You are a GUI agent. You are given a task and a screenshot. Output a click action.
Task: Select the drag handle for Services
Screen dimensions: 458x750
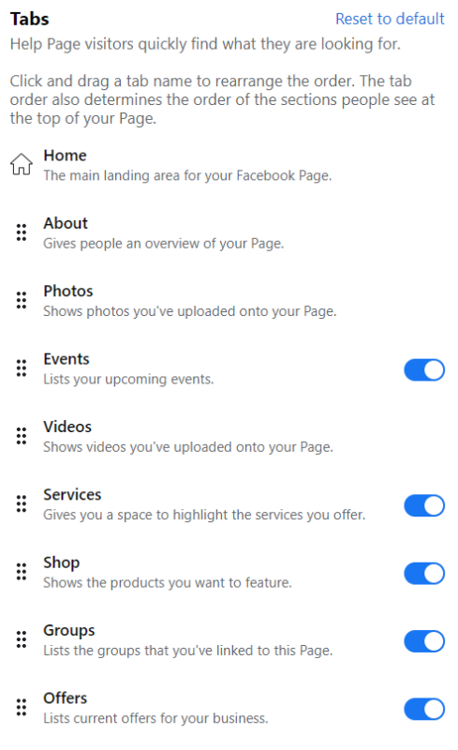coord(22,504)
